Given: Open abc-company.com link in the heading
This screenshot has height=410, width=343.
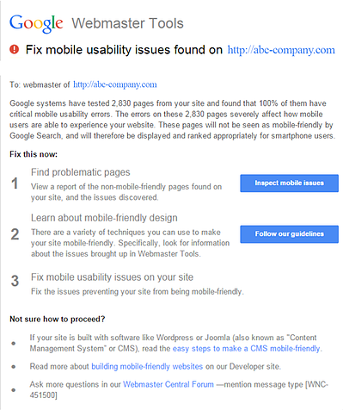Looking at the screenshot, I should click(281, 50).
